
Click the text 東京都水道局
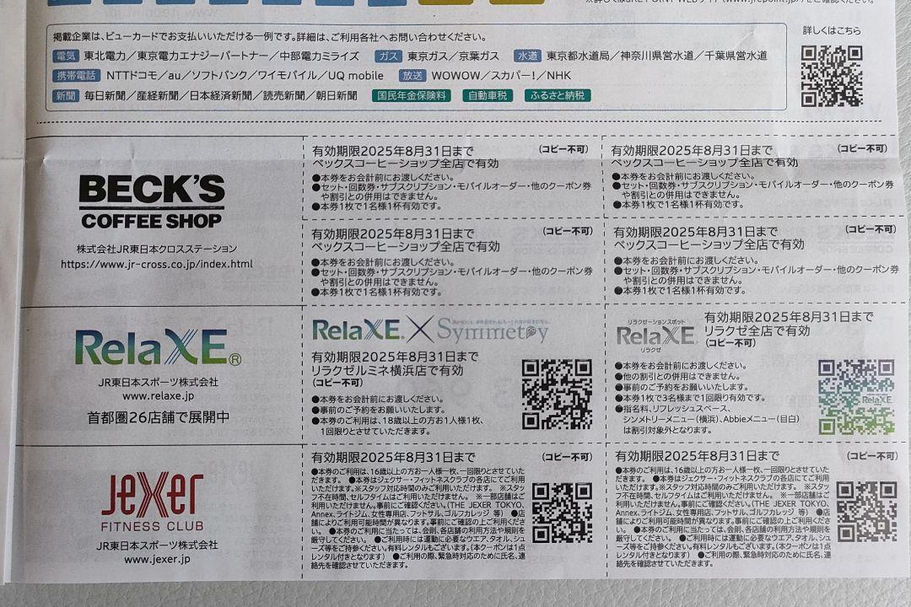point(578,56)
